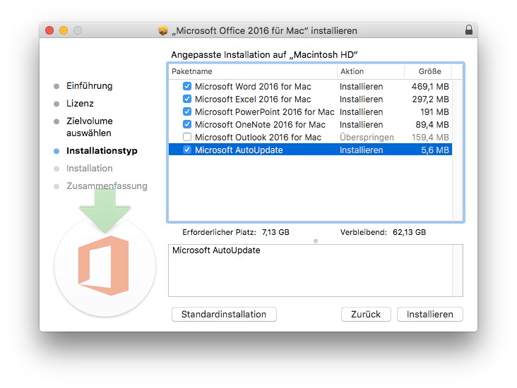The width and height of the screenshot is (517, 388).
Task: Select the Zielvolume auswählen step
Action: pyautogui.click(x=90, y=127)
